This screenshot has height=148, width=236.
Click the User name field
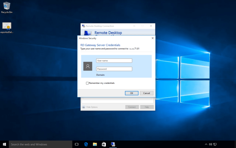114,60
